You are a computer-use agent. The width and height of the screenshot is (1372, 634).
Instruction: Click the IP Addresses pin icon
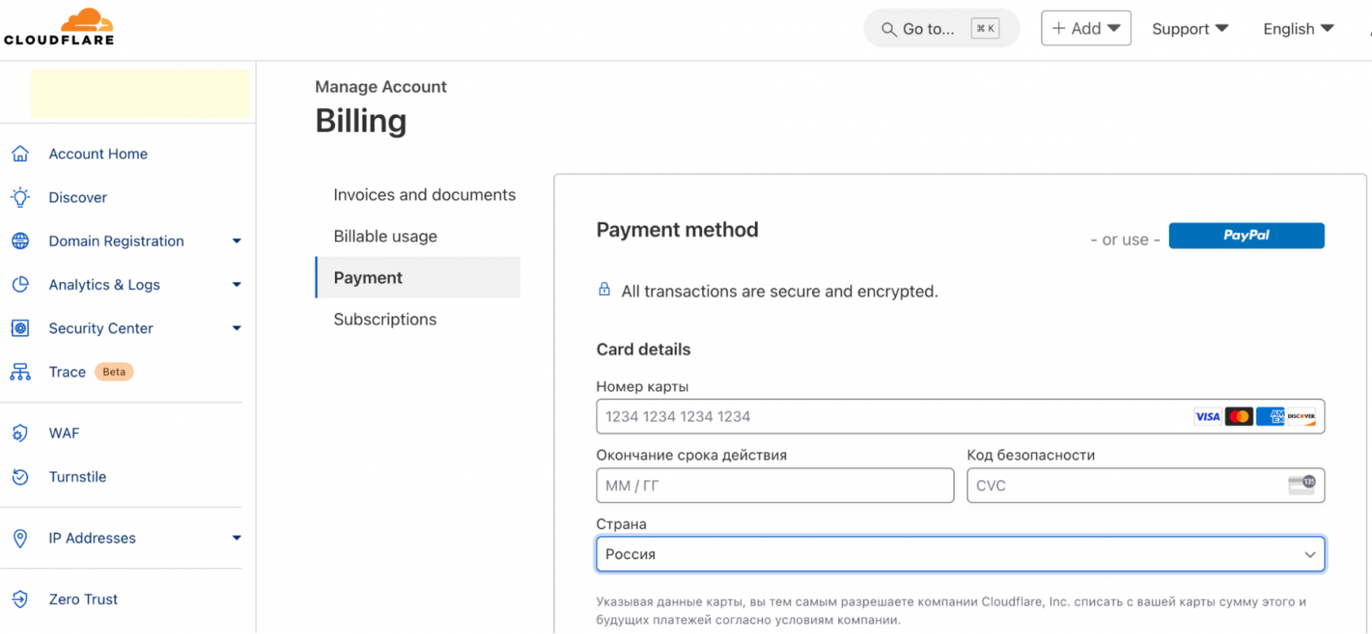(x=20, y=538)
